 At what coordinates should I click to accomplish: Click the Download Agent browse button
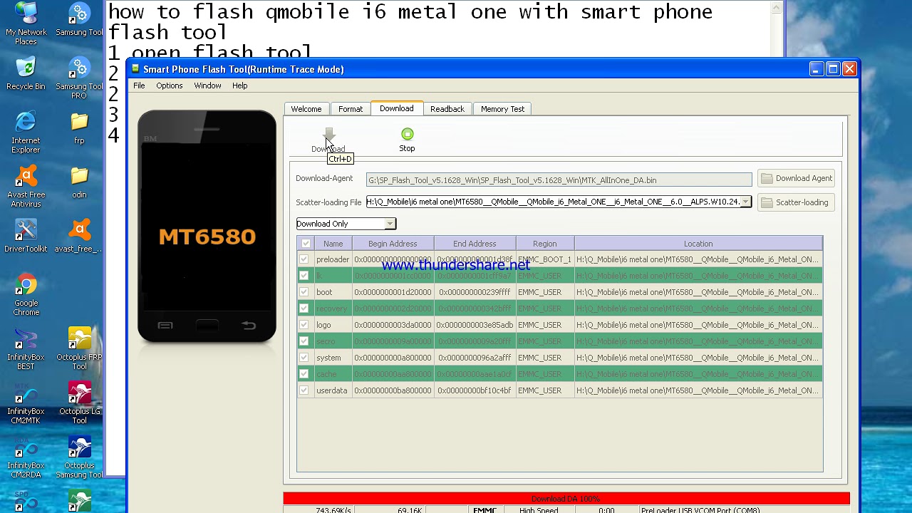click(795, 178)
